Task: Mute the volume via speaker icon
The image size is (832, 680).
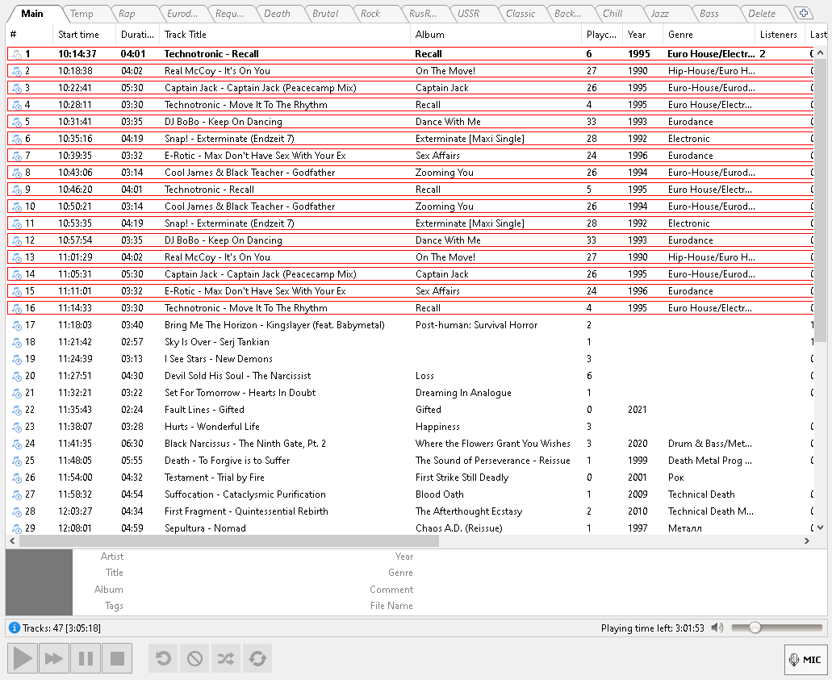Action: tap(717, 628)
